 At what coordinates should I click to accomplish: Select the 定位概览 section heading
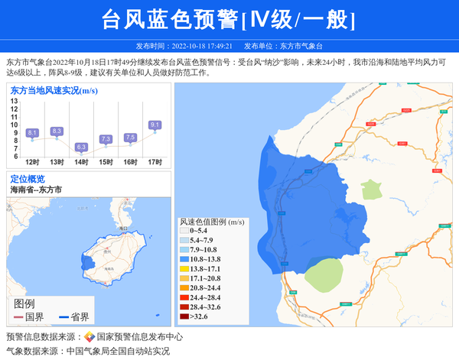[x=28, y=179]
